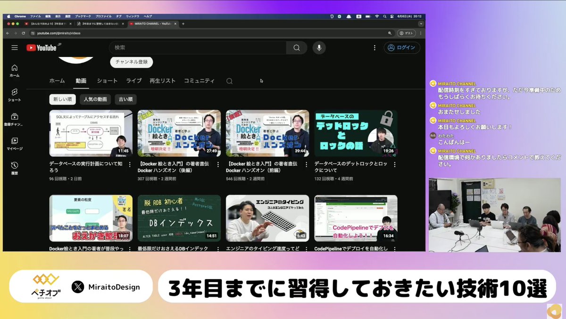Screen dimensions: 566x319
Task: Open options menu for データベースの実行計画 video
Action: click(x=130, y=165)
